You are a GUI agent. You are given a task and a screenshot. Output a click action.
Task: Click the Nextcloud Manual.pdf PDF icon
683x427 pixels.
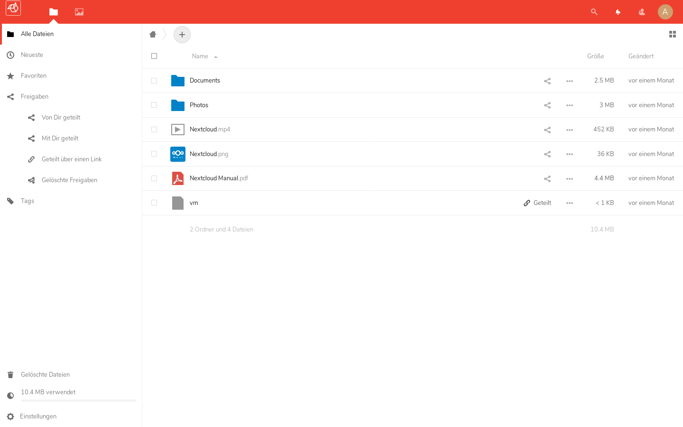(178, 178)
